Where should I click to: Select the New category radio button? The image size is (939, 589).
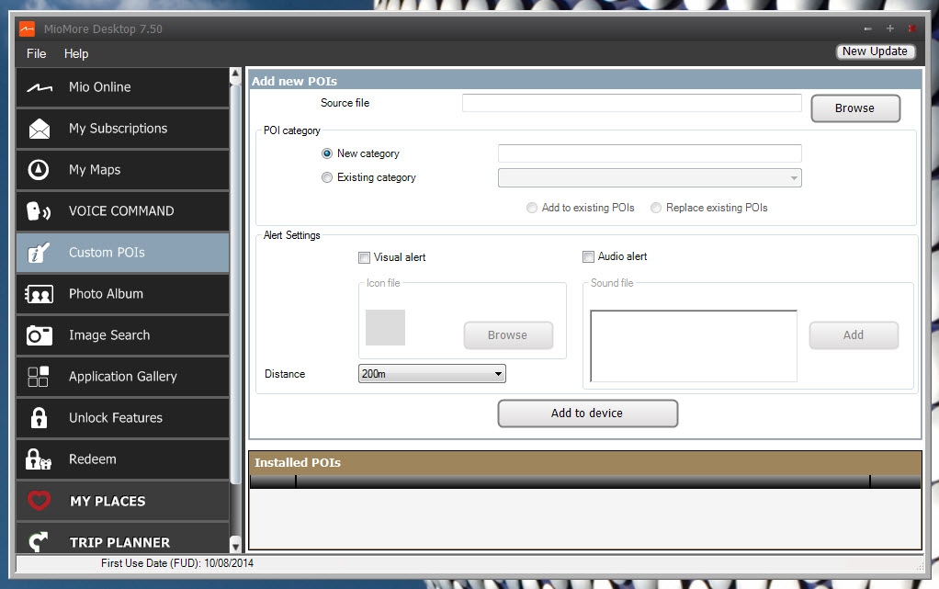coord(327,153)
